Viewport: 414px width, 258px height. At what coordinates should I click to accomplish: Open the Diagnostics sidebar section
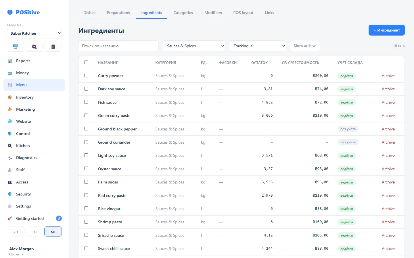click(34, 158)
